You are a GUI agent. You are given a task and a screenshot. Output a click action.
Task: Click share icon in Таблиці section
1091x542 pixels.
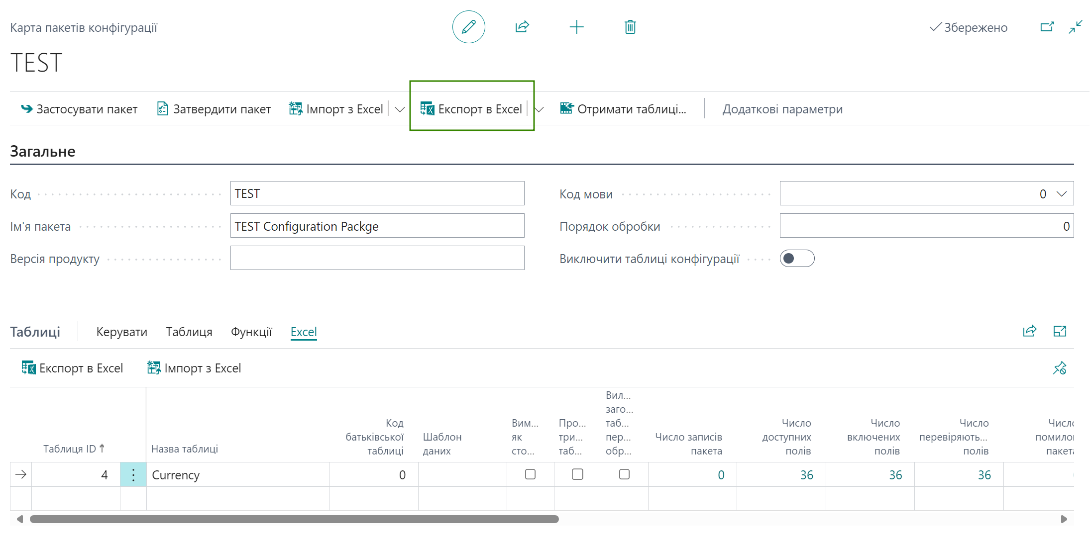1029,331
